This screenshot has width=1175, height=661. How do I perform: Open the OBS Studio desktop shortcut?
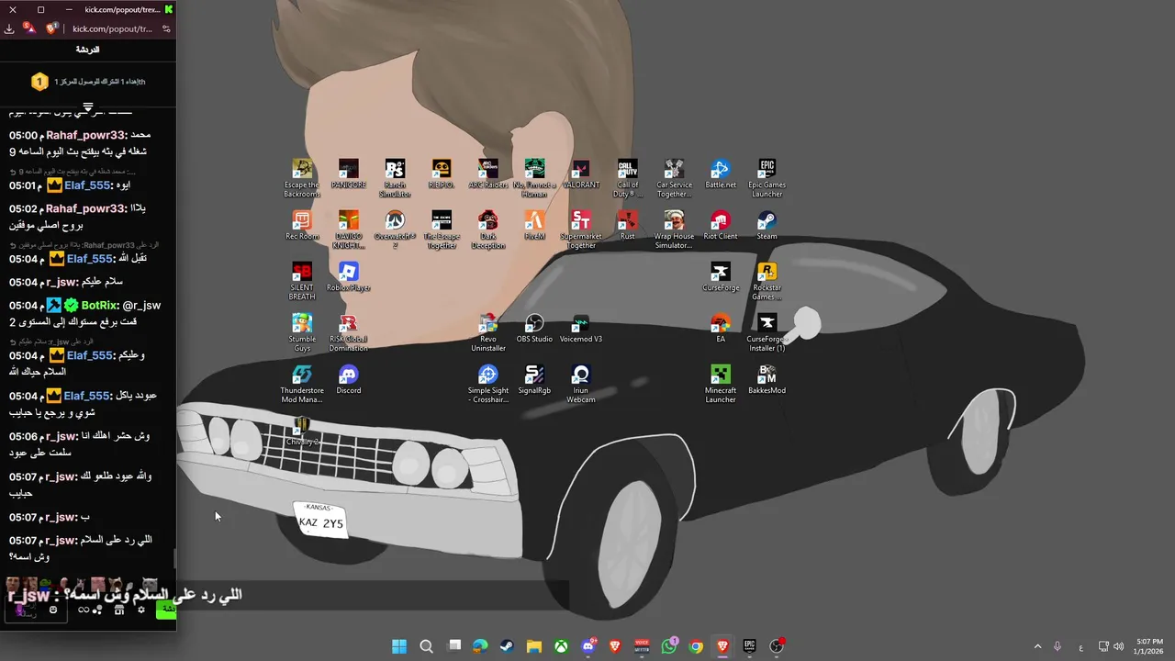(535, 329)
